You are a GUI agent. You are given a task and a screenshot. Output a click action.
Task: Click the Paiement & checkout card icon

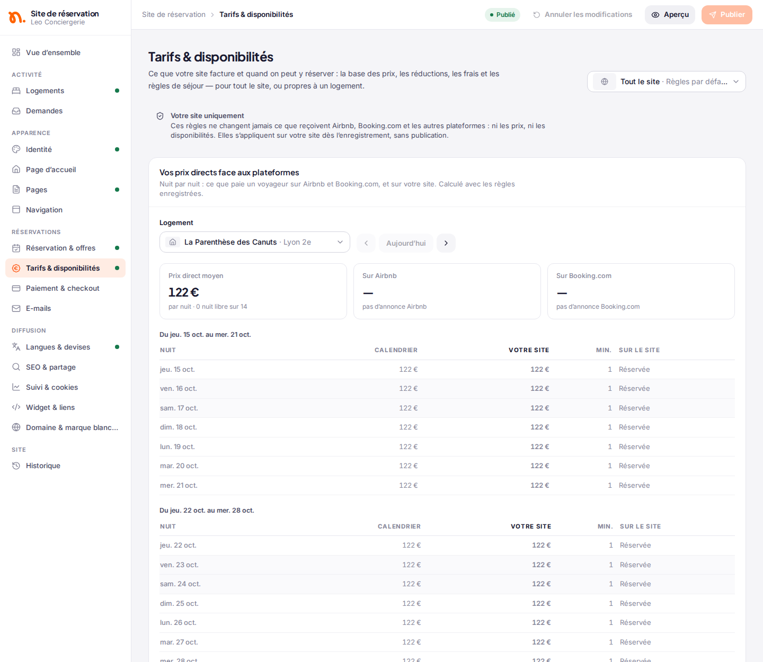tap(16, 288)
